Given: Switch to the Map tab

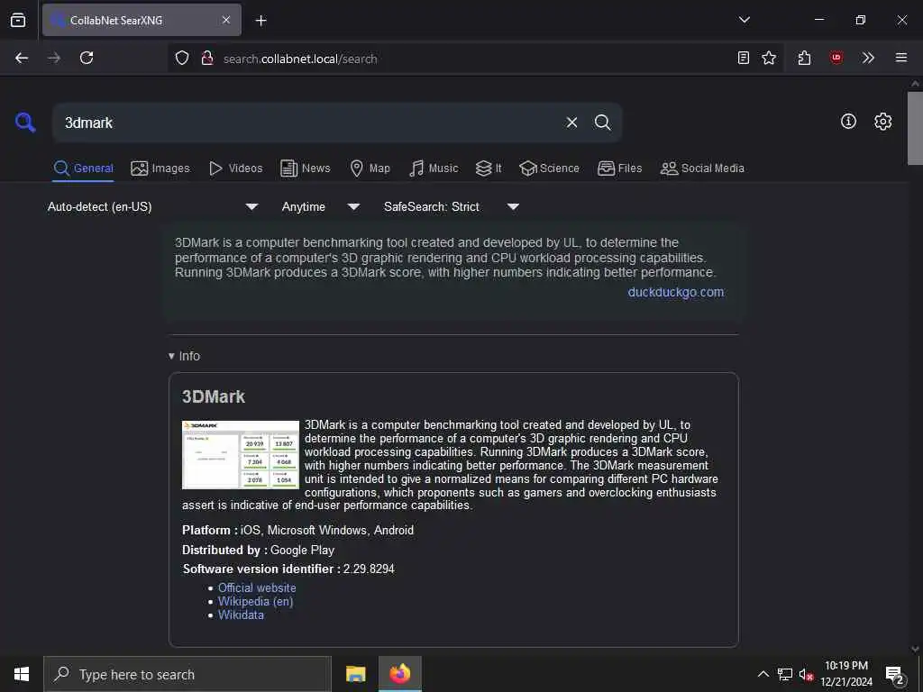Looking at the screenshot, I should (370, 168).
